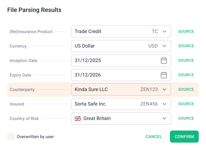Show Source for Counterparty row
The height and width of the screenshot is (150, 206).
[x=186, y=89]
